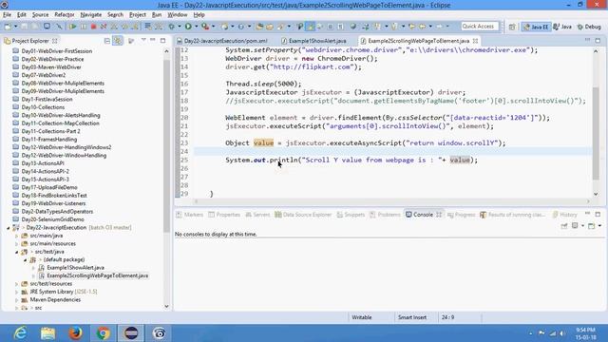This screenshot has width=608, height=342.
Task: Open the Servers view tab
Action: tap(257, 215)
